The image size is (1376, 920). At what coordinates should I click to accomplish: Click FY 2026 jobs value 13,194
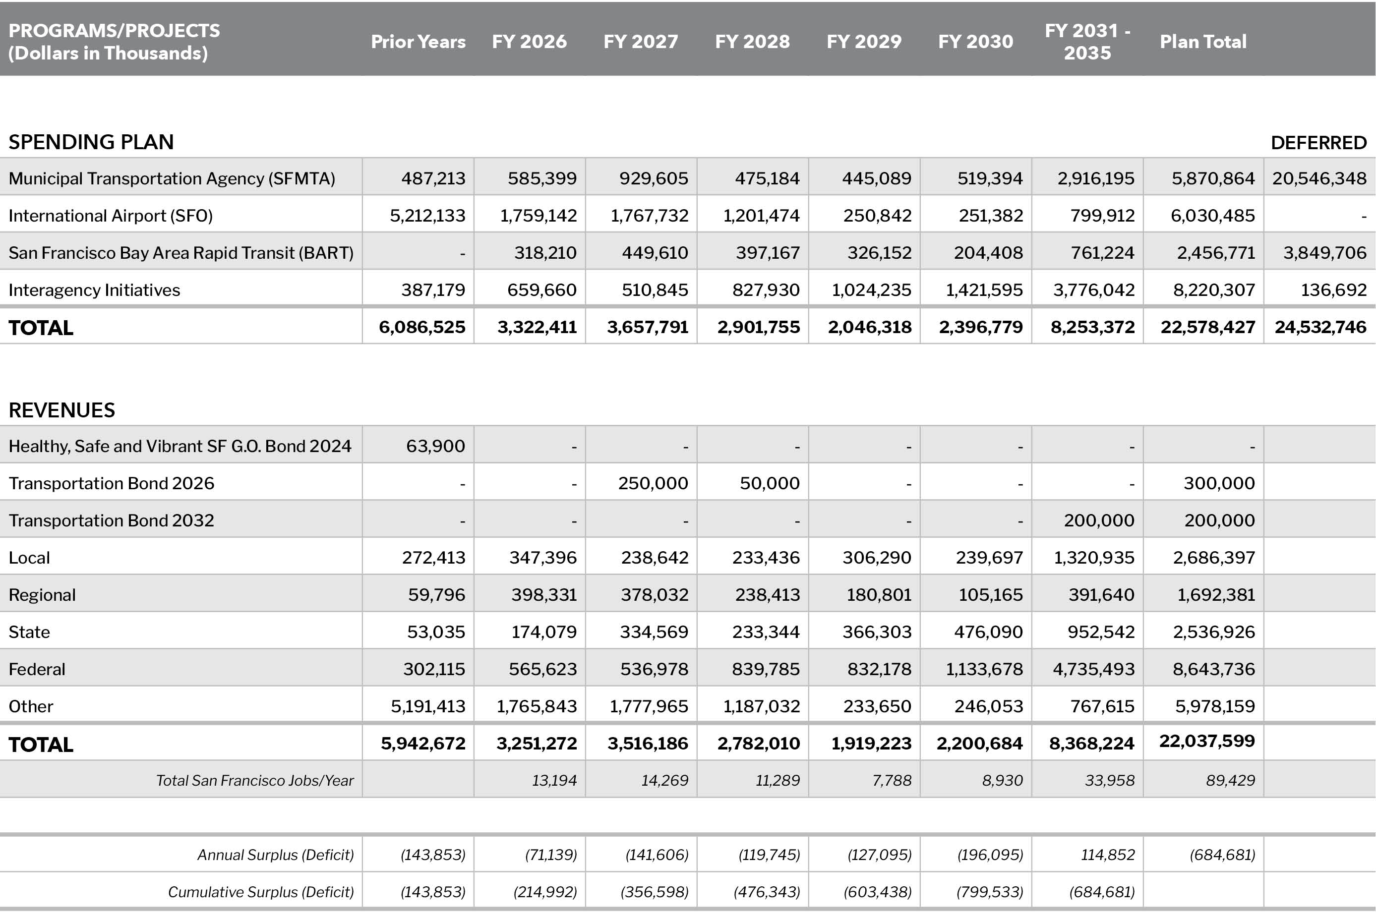[554, 780]
